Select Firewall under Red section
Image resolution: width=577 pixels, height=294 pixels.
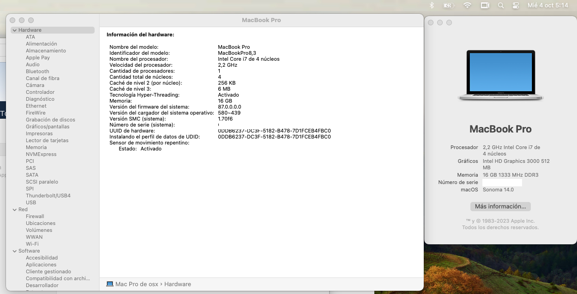click(35, 216)
